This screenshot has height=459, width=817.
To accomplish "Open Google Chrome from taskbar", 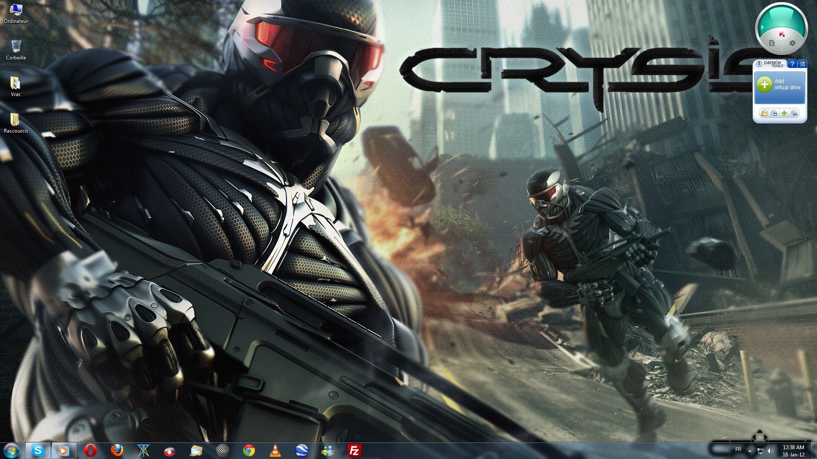I will [249, 450].
